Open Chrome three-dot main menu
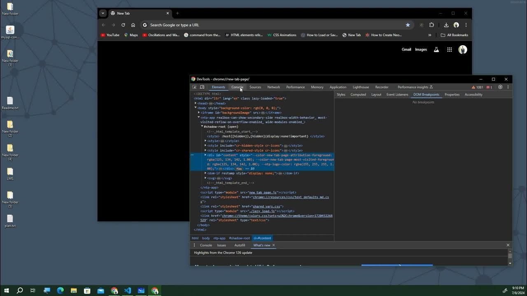Viewport: 527px width, 296px height. pos(466,25)
